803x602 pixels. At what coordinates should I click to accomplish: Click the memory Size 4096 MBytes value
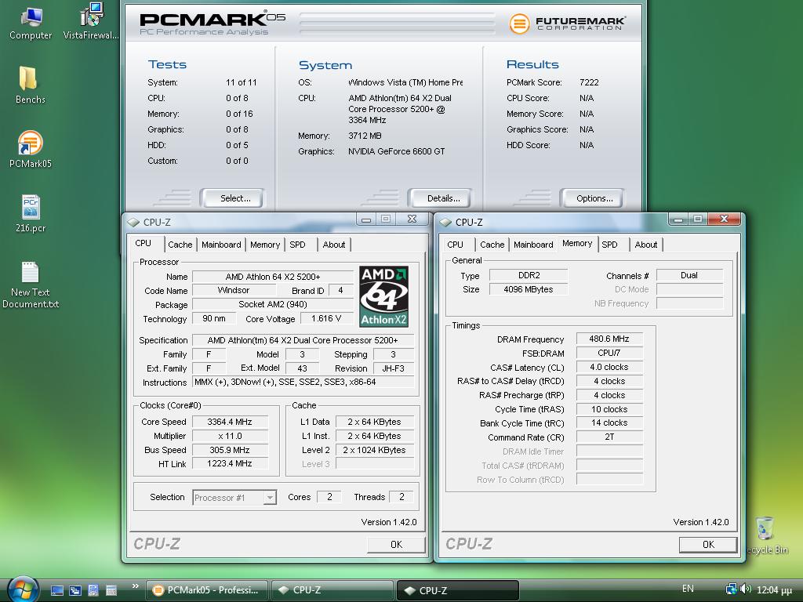[x=529, y=289]
